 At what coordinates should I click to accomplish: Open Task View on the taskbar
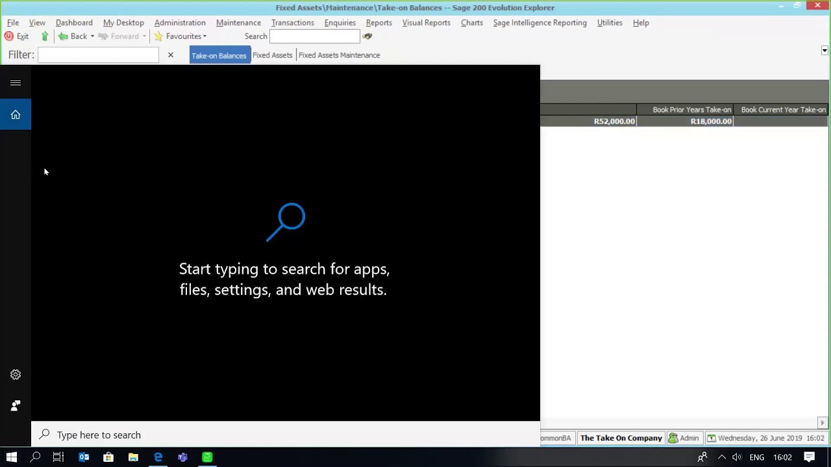[x=58, y=457]
